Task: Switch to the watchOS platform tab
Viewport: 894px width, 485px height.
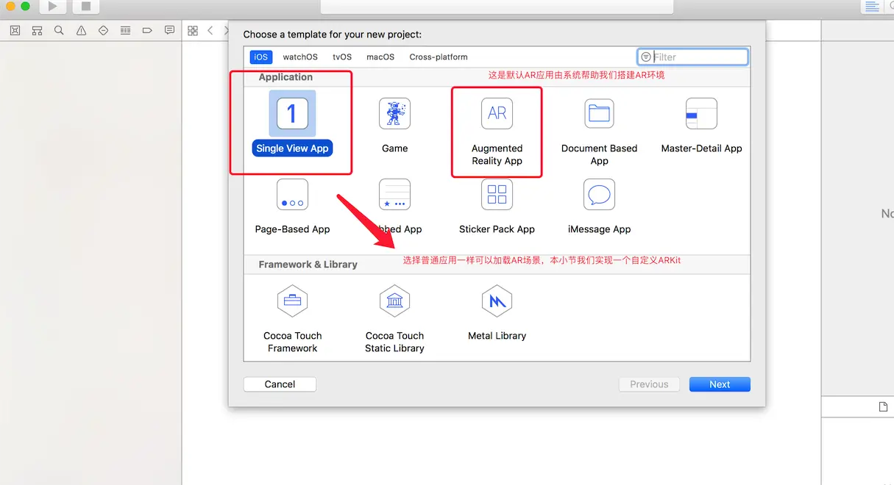Action: click(300, 57)
